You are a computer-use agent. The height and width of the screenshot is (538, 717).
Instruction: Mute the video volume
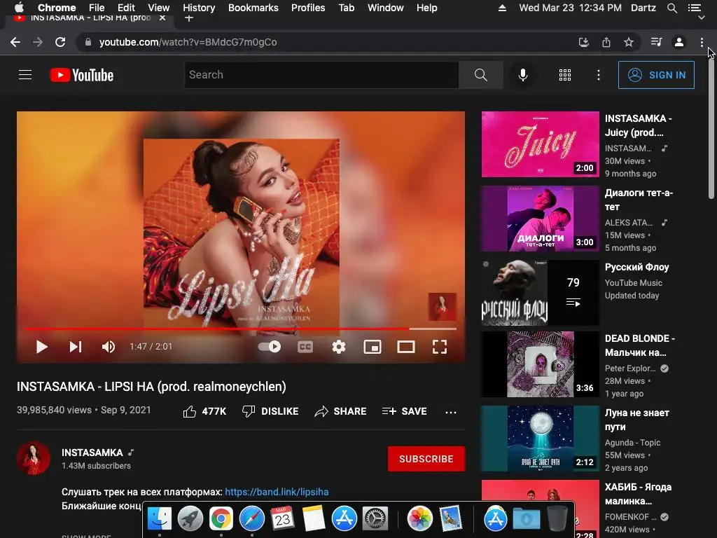[x=109, y=347]
